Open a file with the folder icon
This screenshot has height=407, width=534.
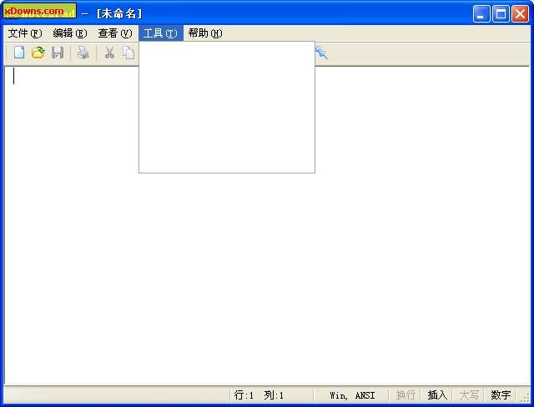(x=38, y=53)
